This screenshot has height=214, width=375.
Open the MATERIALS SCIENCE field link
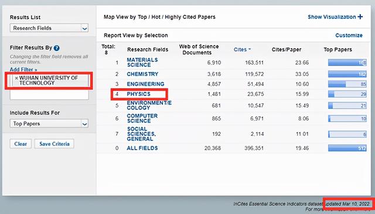[142, 62]
